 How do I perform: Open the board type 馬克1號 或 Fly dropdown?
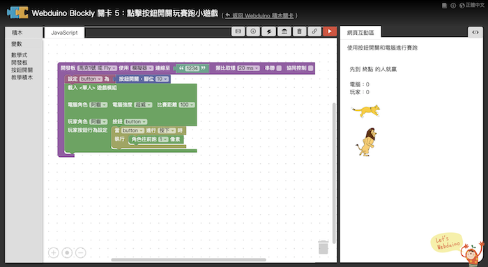[x=97, y=68]
